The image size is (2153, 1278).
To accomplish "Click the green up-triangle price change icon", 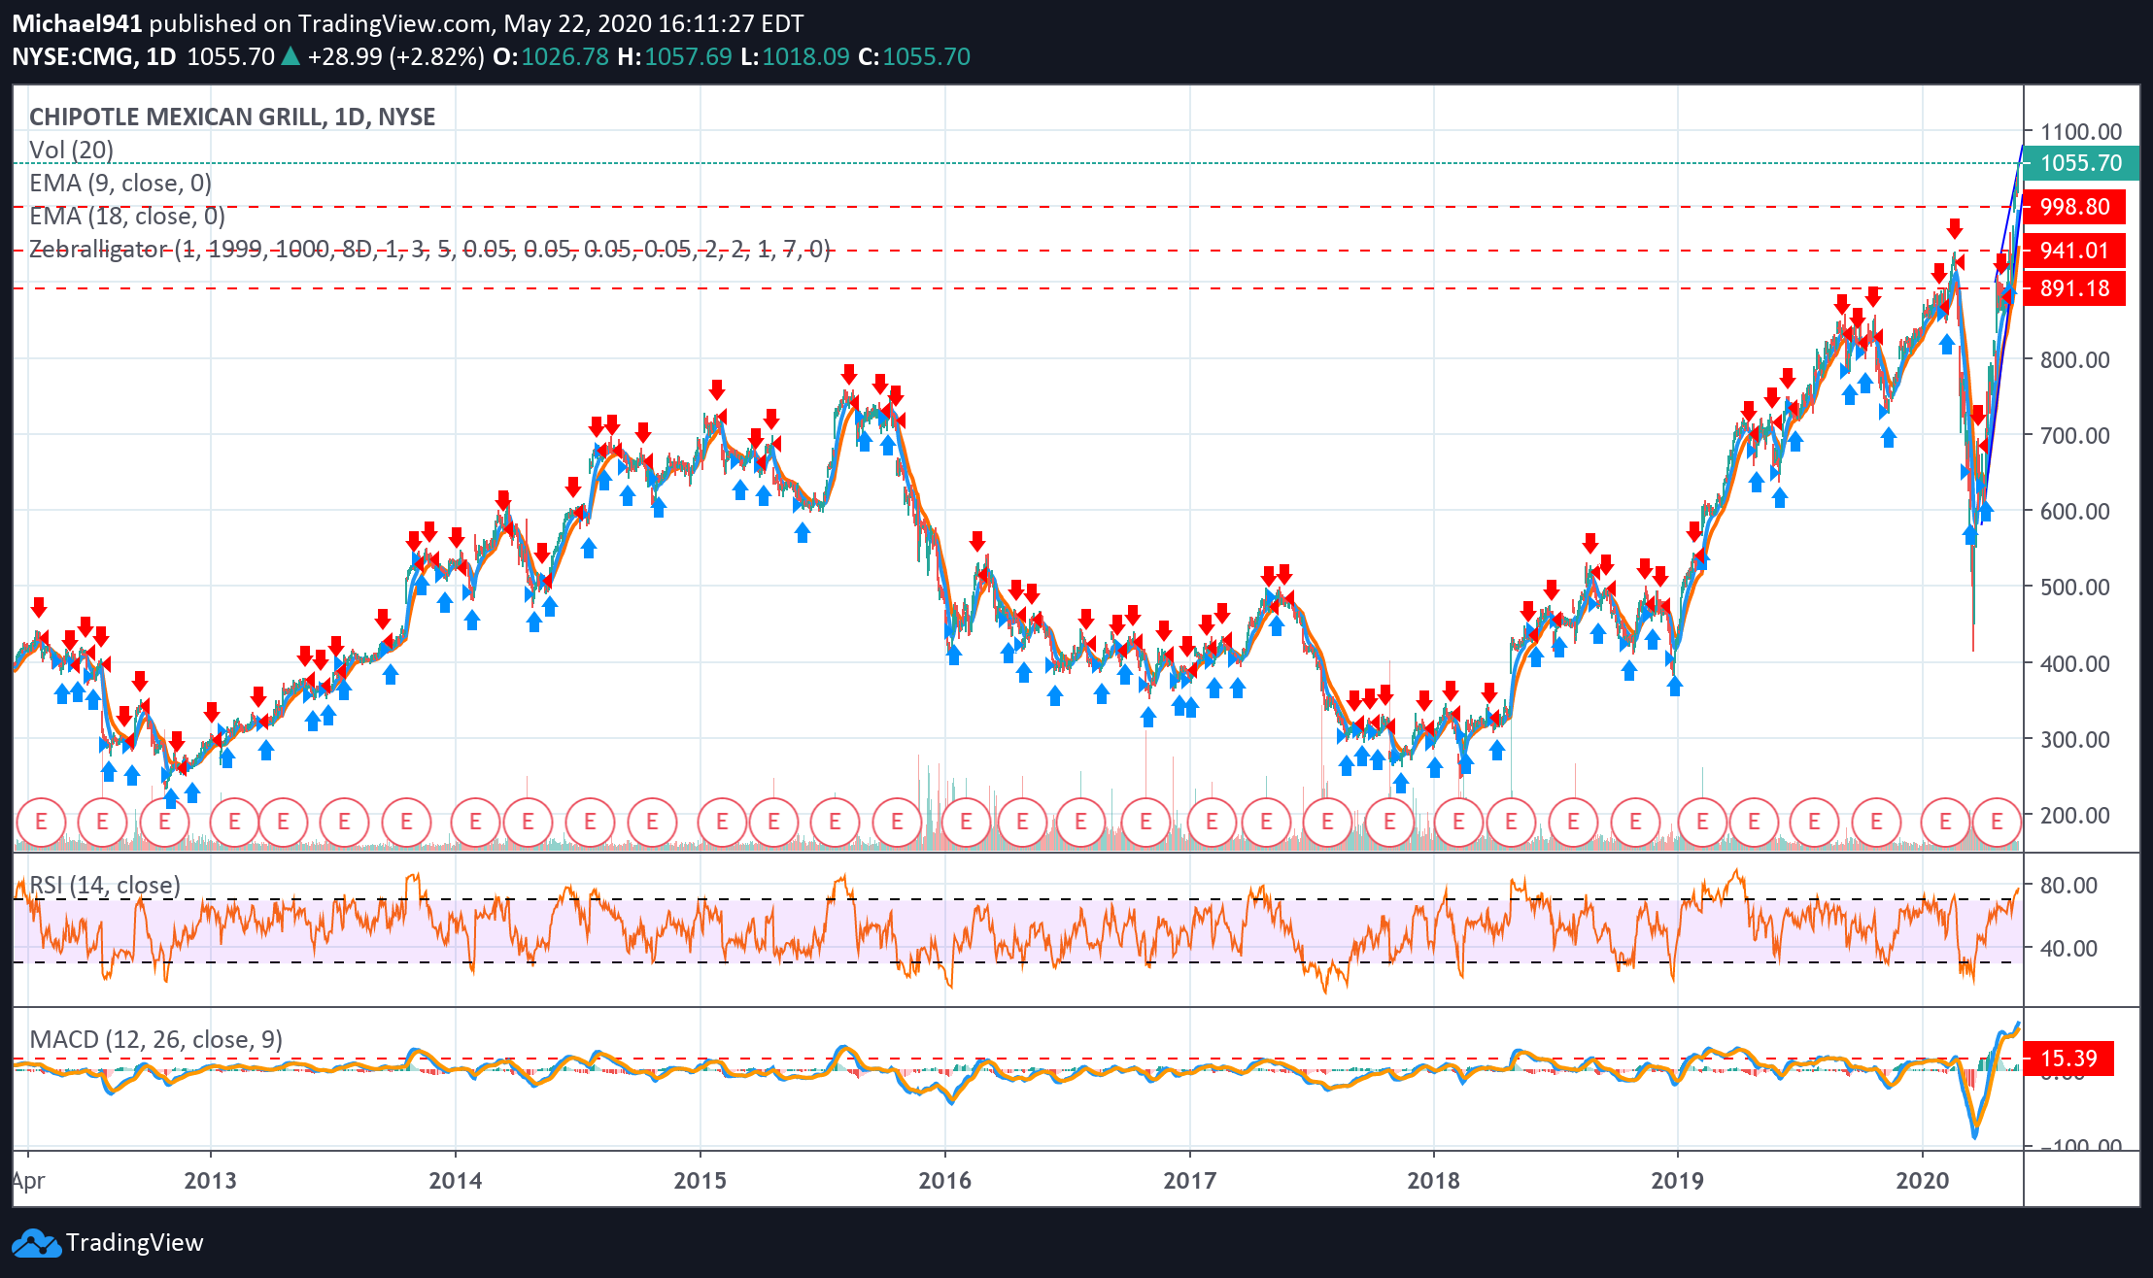I will coord(290,56).
